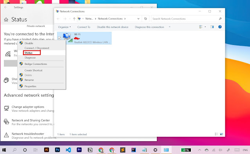Screen dimensions: 250x154
Task: Refresh the Network Connections window
Action: tap(146, 19)
